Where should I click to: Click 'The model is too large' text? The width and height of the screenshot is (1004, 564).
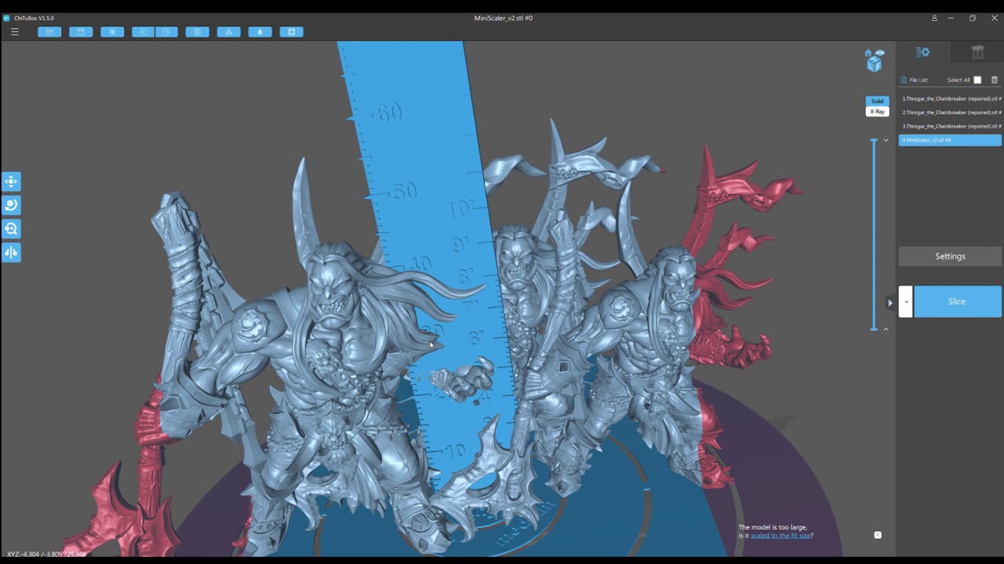coord(773,527)
